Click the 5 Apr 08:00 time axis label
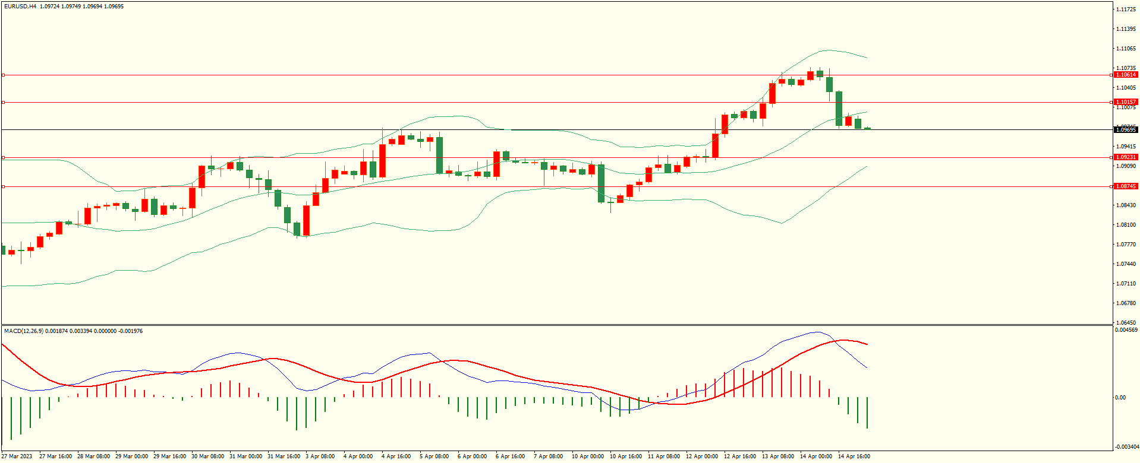Viewport: 1140px width, 463px height. (x=434, y=456)
